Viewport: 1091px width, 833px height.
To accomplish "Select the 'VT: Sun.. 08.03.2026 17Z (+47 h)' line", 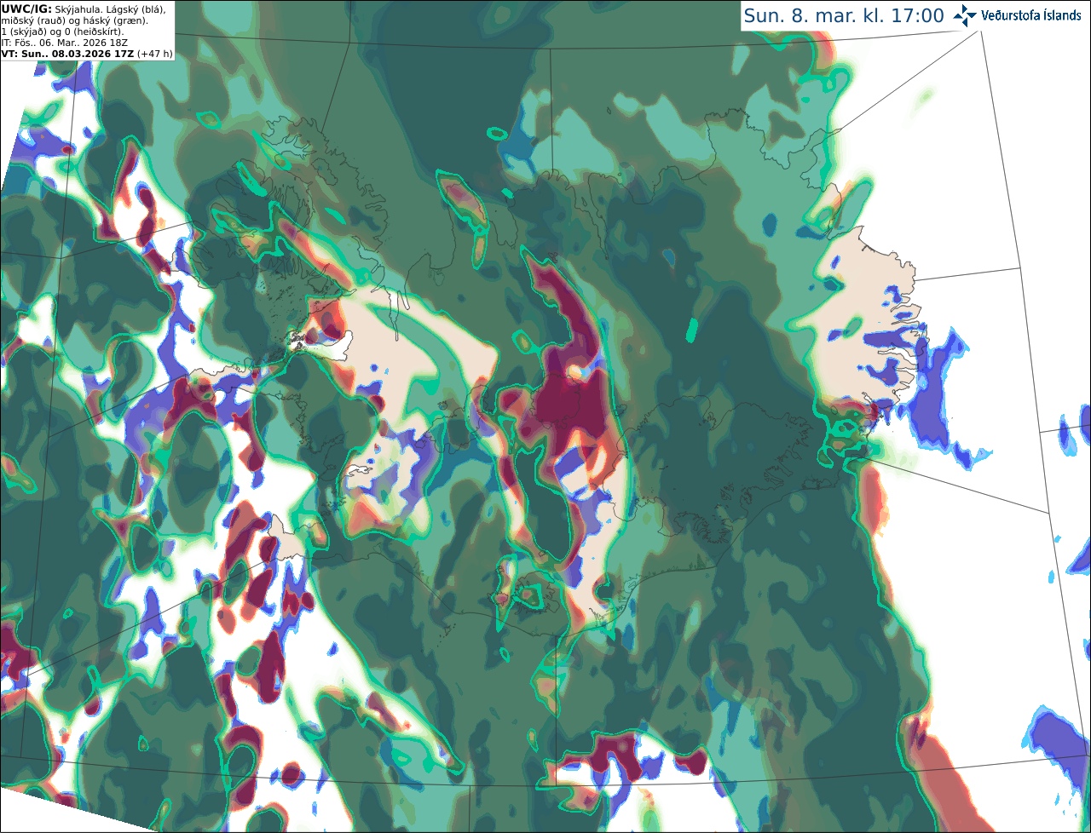I will tap(87, 54).
